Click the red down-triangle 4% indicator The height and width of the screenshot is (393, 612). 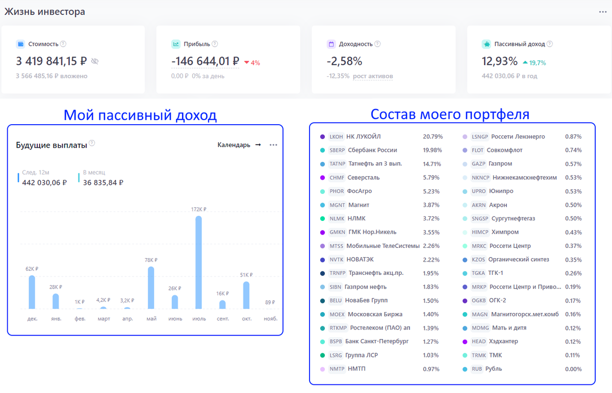tap(252, 63)
